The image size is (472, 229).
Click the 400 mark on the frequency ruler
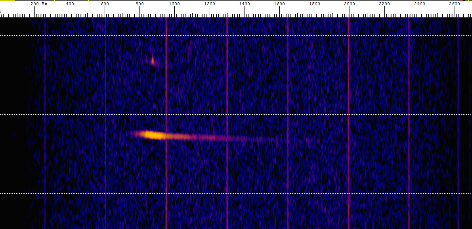pos(70,4)
